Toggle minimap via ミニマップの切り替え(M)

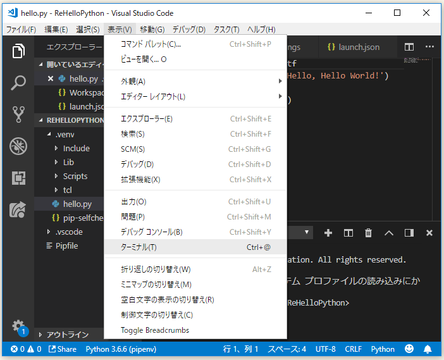(x=195, y=284)
